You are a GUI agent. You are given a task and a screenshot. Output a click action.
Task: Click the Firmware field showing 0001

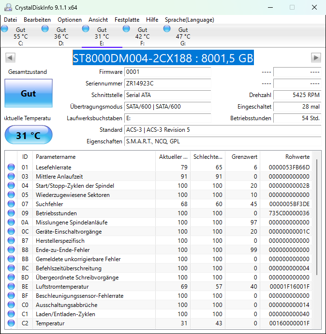(x=167, y=72)
